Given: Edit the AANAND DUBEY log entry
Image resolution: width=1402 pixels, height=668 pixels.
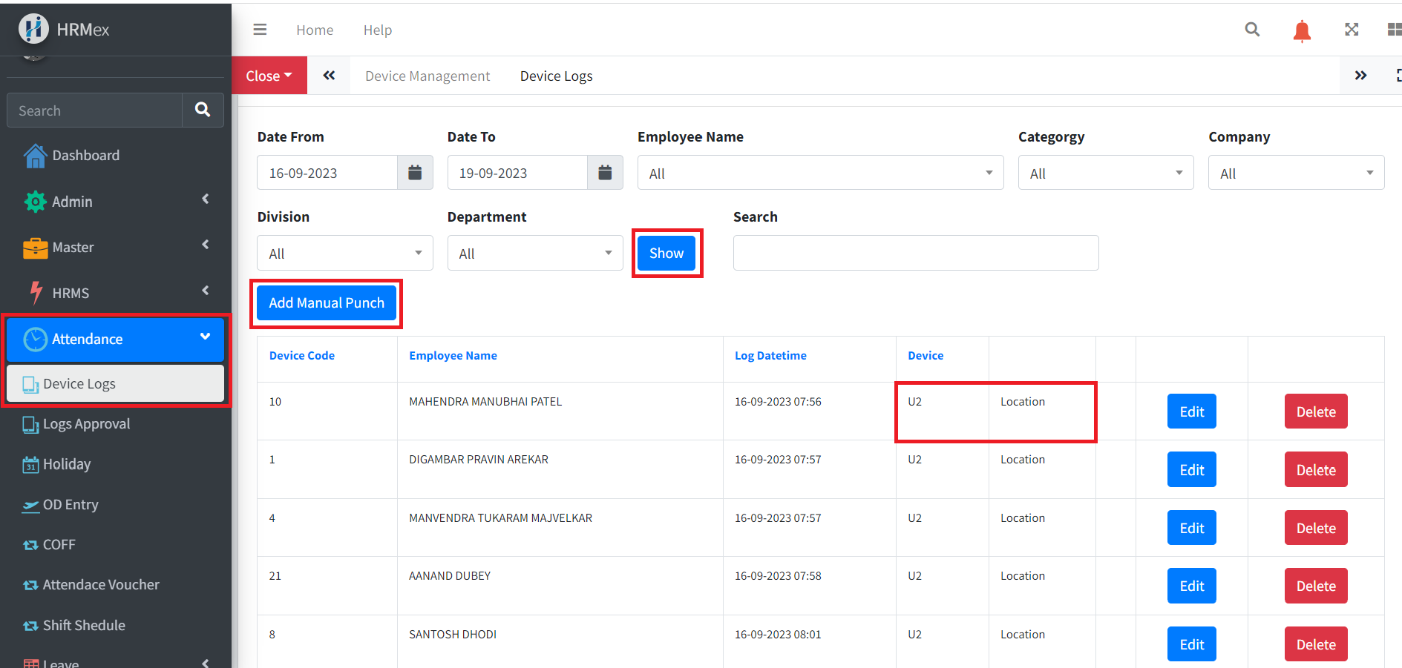Looking at the screenshot, I should tap(1191, 586).
